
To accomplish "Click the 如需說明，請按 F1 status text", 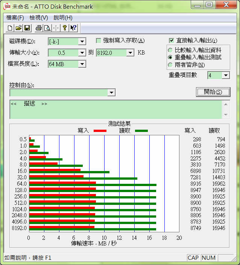I will (28, 258).
